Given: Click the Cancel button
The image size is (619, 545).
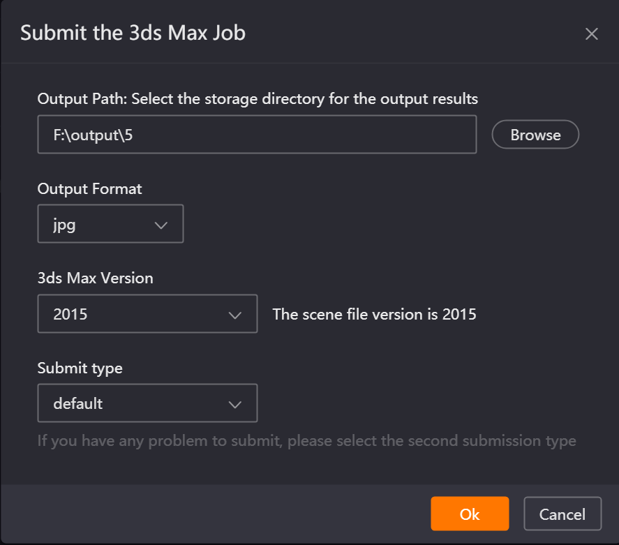Looking at the screenshot, I should pos(562,514).
